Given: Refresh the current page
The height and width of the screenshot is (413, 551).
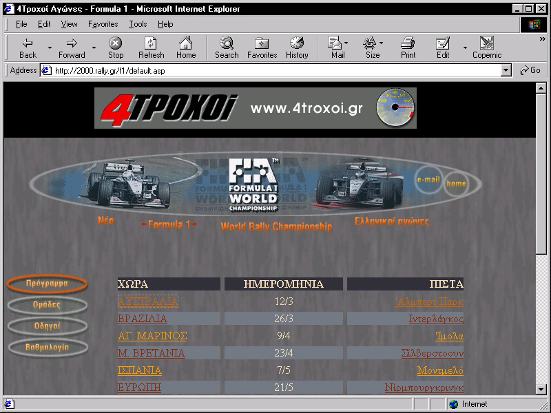Looking at the screenshot, I should click(151, 47).
